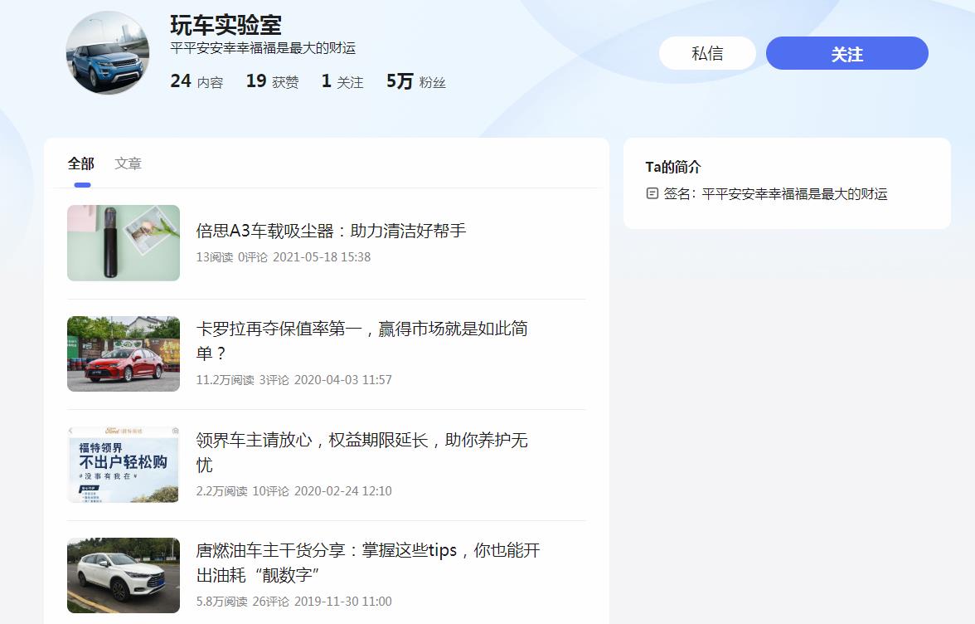Click the Ta的简介 heading

[x=673, y=167]
